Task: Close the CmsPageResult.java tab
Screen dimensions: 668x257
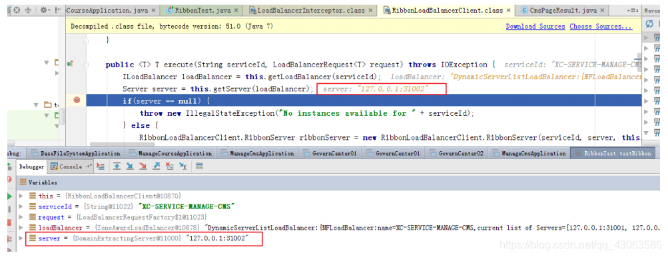Action: tap(601, 10)
